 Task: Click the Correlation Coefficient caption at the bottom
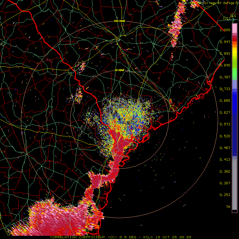tap(121, 237)
